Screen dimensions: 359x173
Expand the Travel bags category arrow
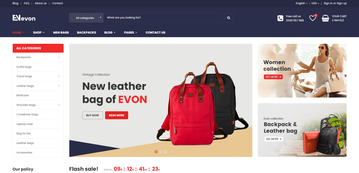tap(59, 76)
